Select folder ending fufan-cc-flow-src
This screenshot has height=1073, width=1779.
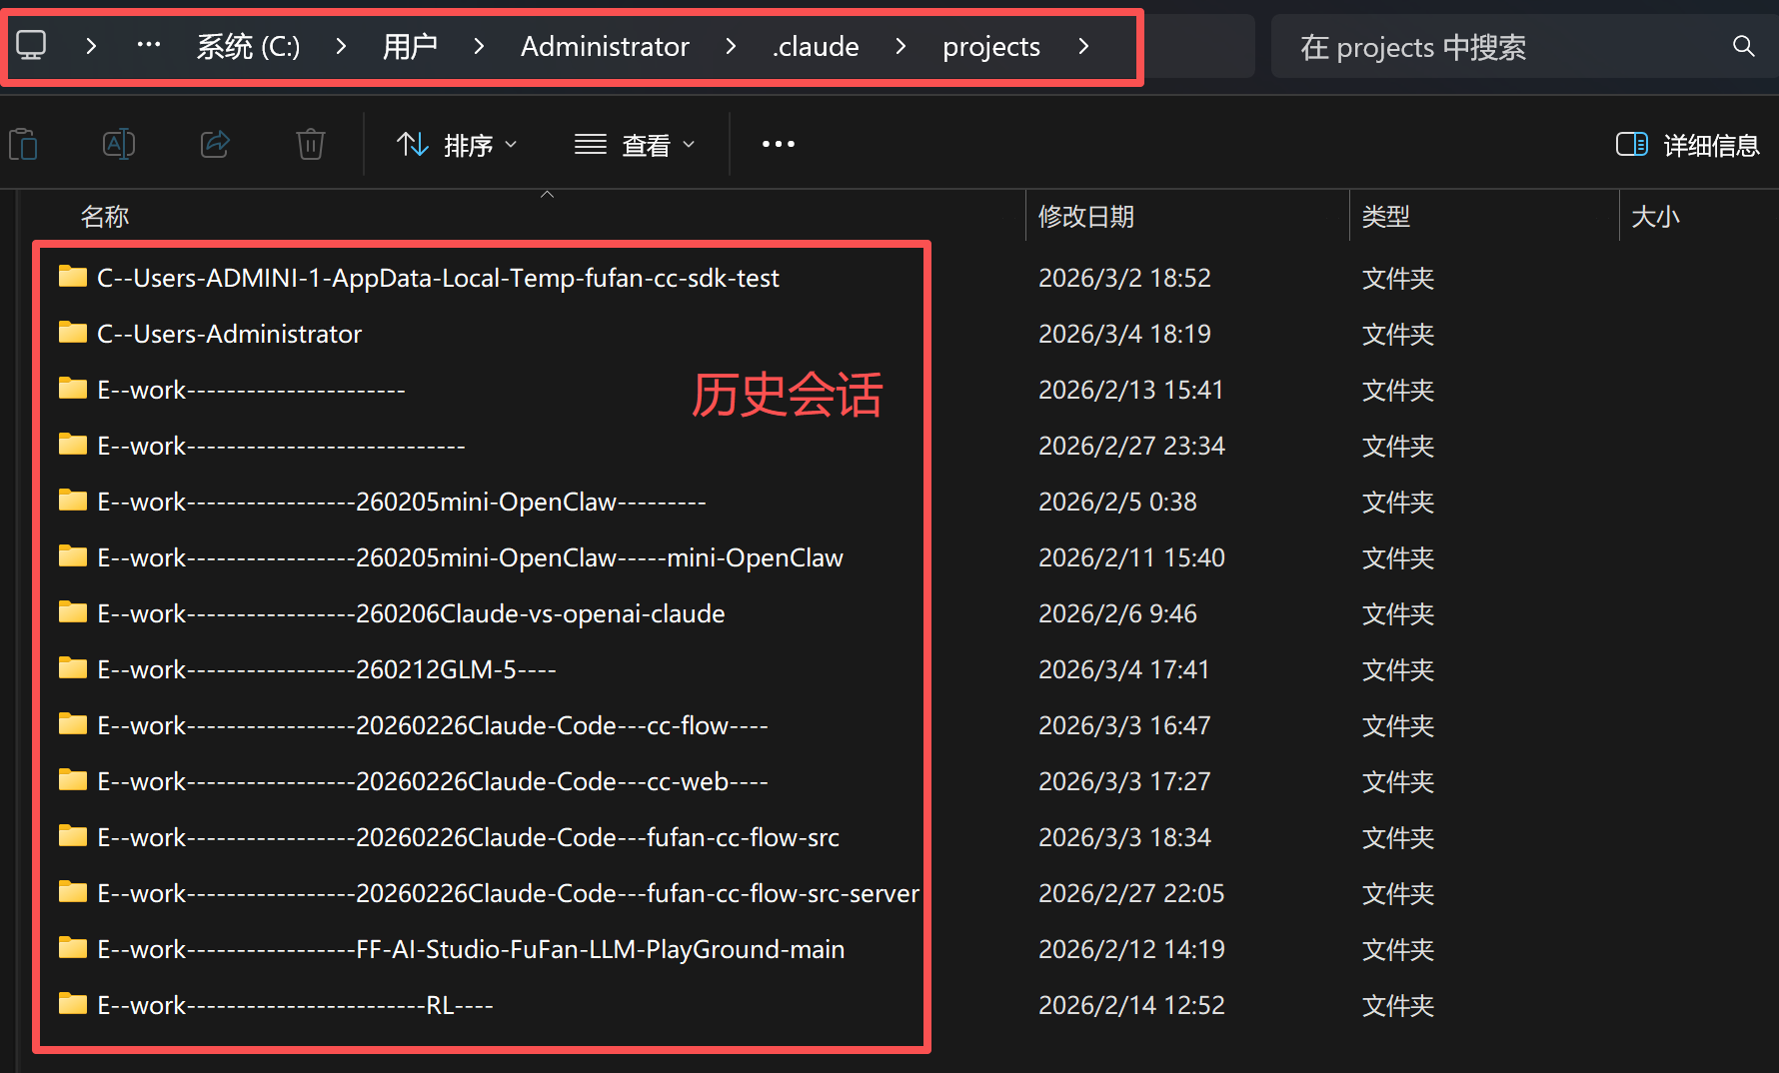click(468, 837)
